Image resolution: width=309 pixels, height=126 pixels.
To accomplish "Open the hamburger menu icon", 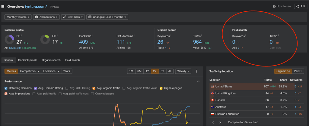I will (3, 6).
